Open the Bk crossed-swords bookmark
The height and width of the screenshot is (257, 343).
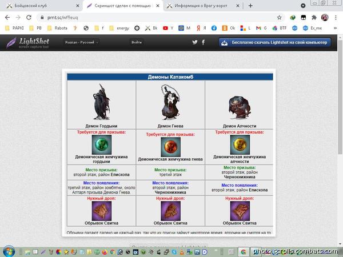click(151, 28)
